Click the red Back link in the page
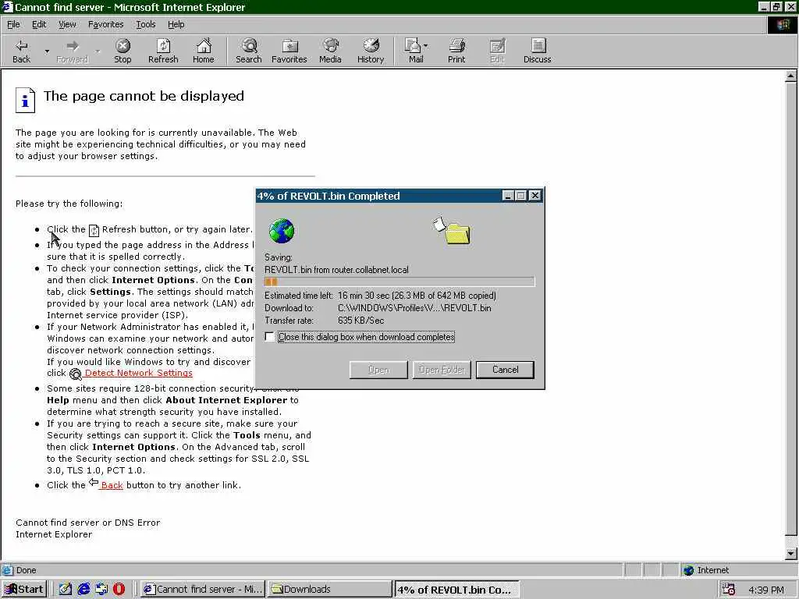The width and height of the screenshot is (799, 599). (x=112, y=485)
